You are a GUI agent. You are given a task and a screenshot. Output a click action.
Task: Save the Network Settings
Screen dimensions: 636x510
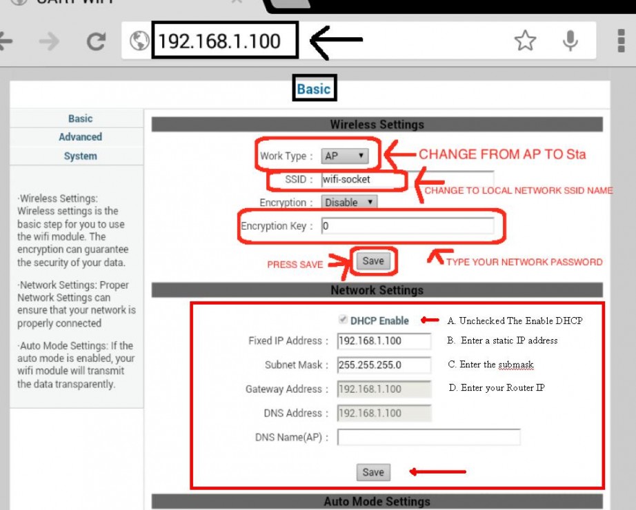click(x=372, y=472)
